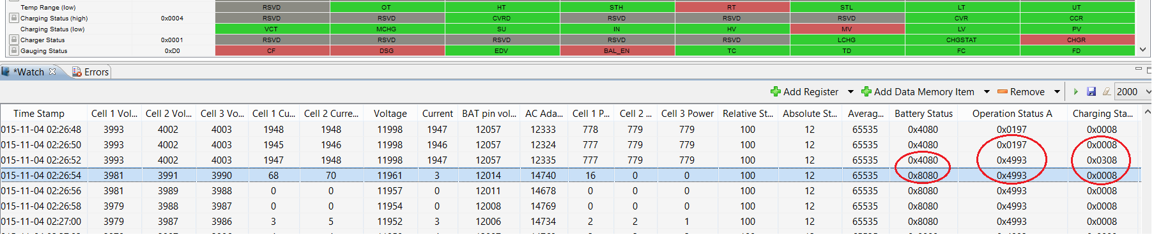Image resolution: width=1154 pixels, height=237 pixels.
Task: Start logging with the green play icon
Action: (1076, 92)
